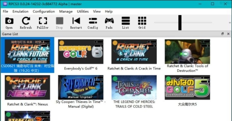Click "THE LEGEND OF HEROES: TRAILS OF COLD STEEL" label

tap(134, 104)
